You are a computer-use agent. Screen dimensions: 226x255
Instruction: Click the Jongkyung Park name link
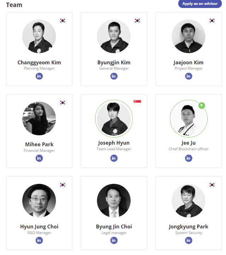tap(189, 226)
